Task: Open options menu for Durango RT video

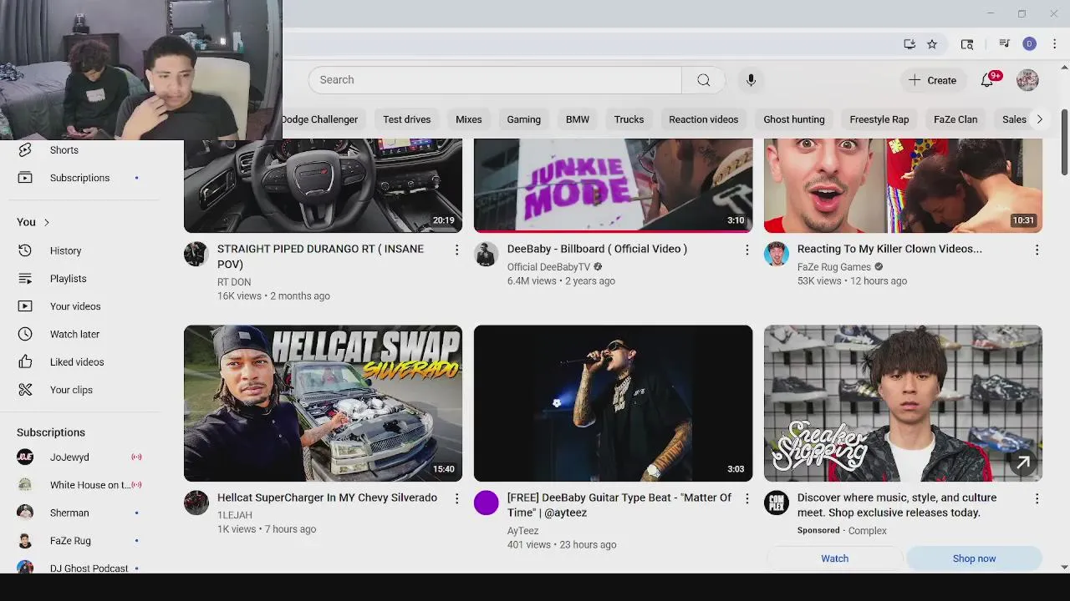Action: pyautogui.click(x=456, y=250)
